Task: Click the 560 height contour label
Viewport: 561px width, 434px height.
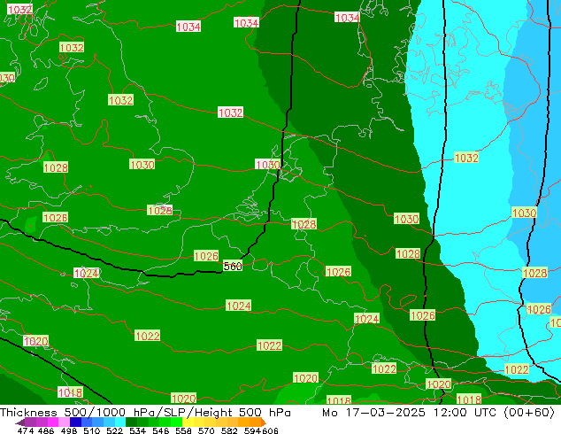Action: tap(233, 267)
